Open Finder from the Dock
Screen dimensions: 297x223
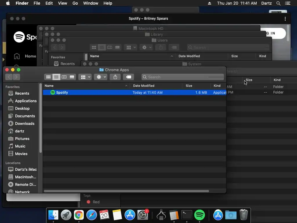[53, 215]
